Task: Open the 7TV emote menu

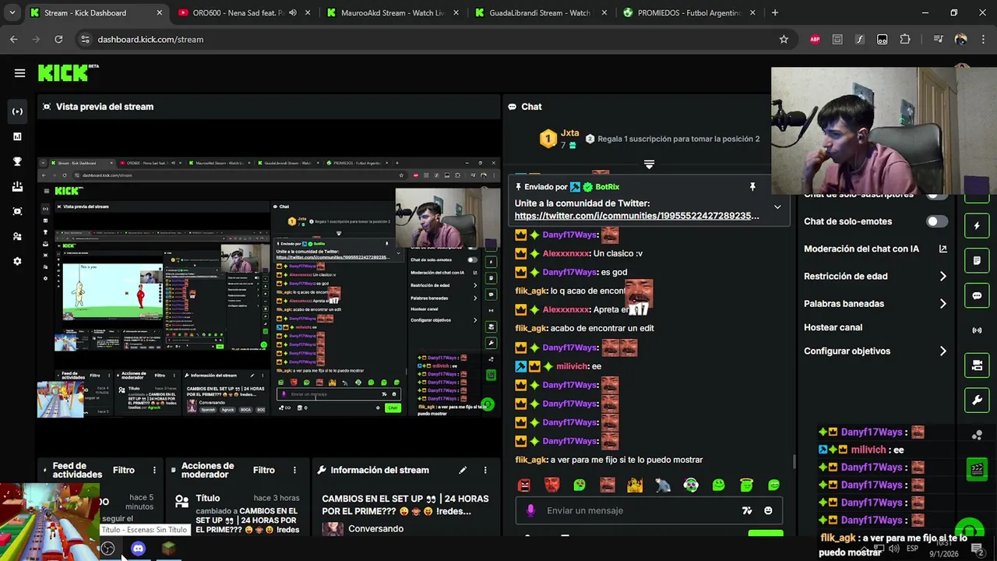Action: tap(746, 510)
